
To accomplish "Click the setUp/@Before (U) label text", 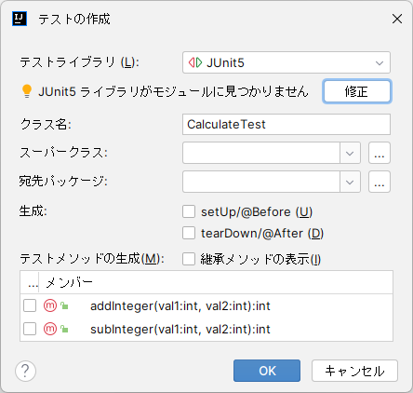I will point(257,212).
